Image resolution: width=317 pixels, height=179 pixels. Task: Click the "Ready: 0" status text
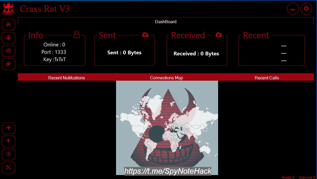288,177
